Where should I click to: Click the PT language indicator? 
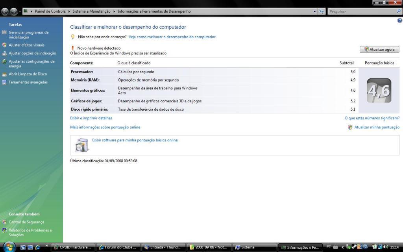coord(329,247)
